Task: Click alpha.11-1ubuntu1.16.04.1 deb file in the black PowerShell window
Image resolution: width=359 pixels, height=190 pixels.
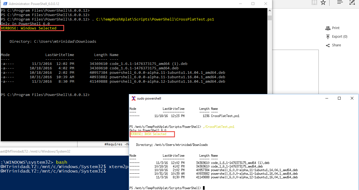Action: 167,77
